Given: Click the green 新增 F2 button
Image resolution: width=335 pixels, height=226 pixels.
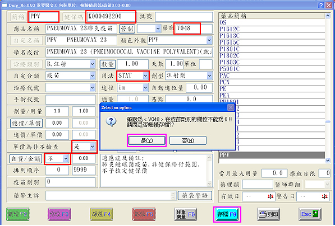Looking at the screenshot, I should [x=18, y=214].
